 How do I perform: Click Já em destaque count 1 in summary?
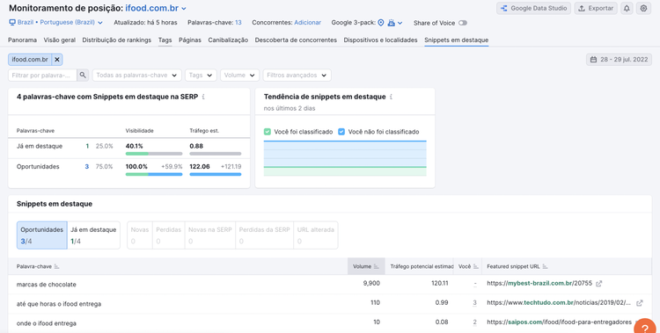87,147
